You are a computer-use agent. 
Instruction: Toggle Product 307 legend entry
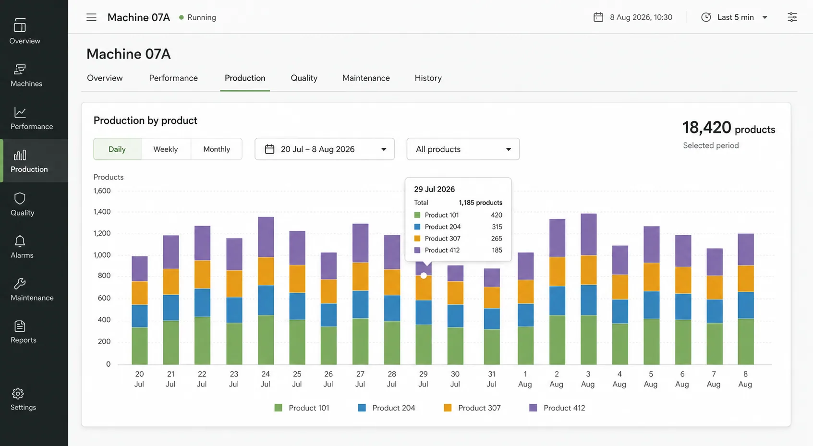(x=472, y=408)
